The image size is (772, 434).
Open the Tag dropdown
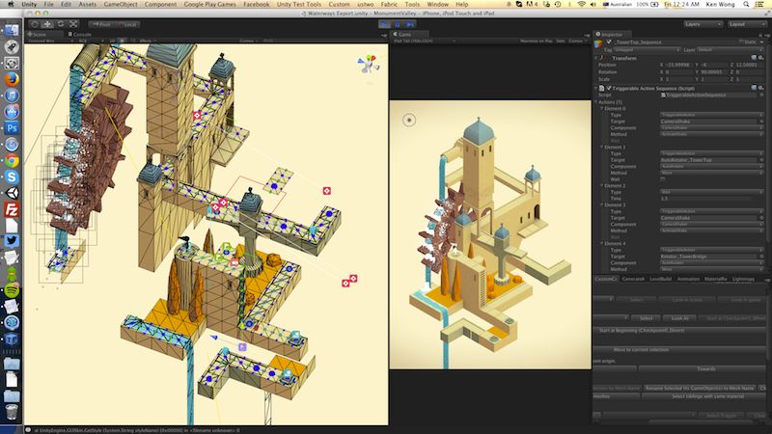pyautogui.click(x=647, y=50)
